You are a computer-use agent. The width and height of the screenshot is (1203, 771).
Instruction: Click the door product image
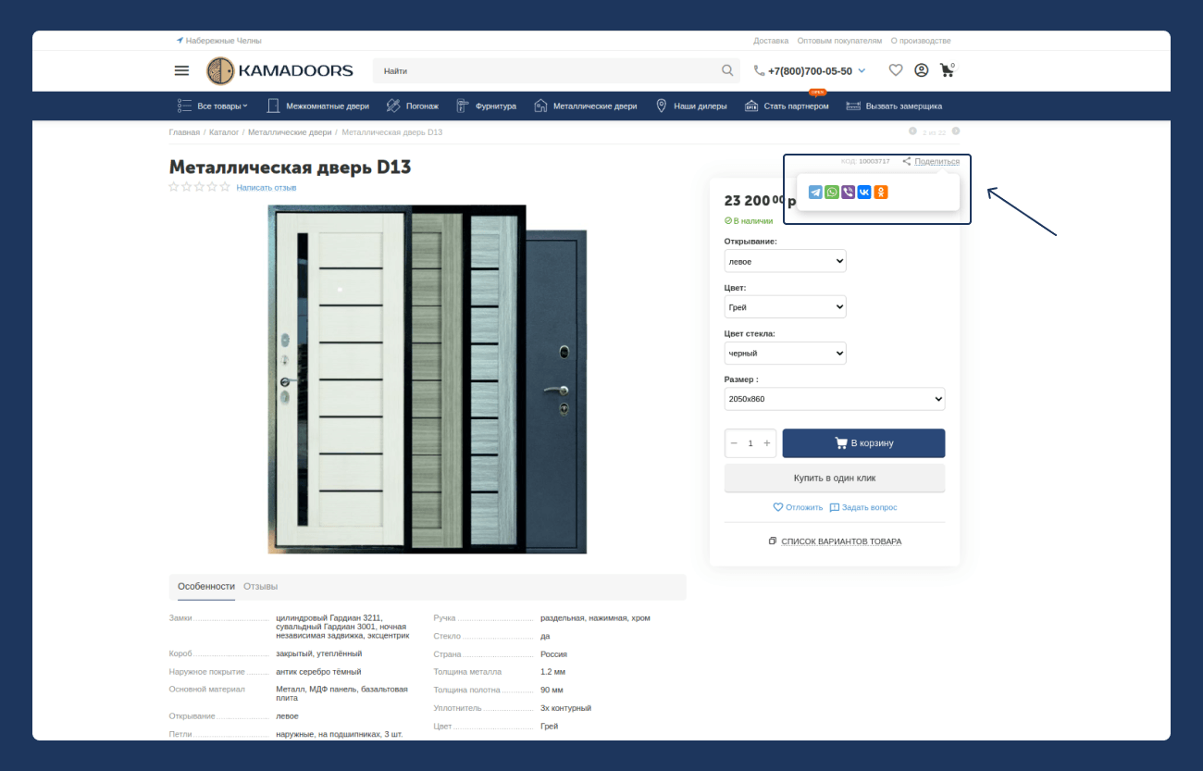click(x=428, y=379)
